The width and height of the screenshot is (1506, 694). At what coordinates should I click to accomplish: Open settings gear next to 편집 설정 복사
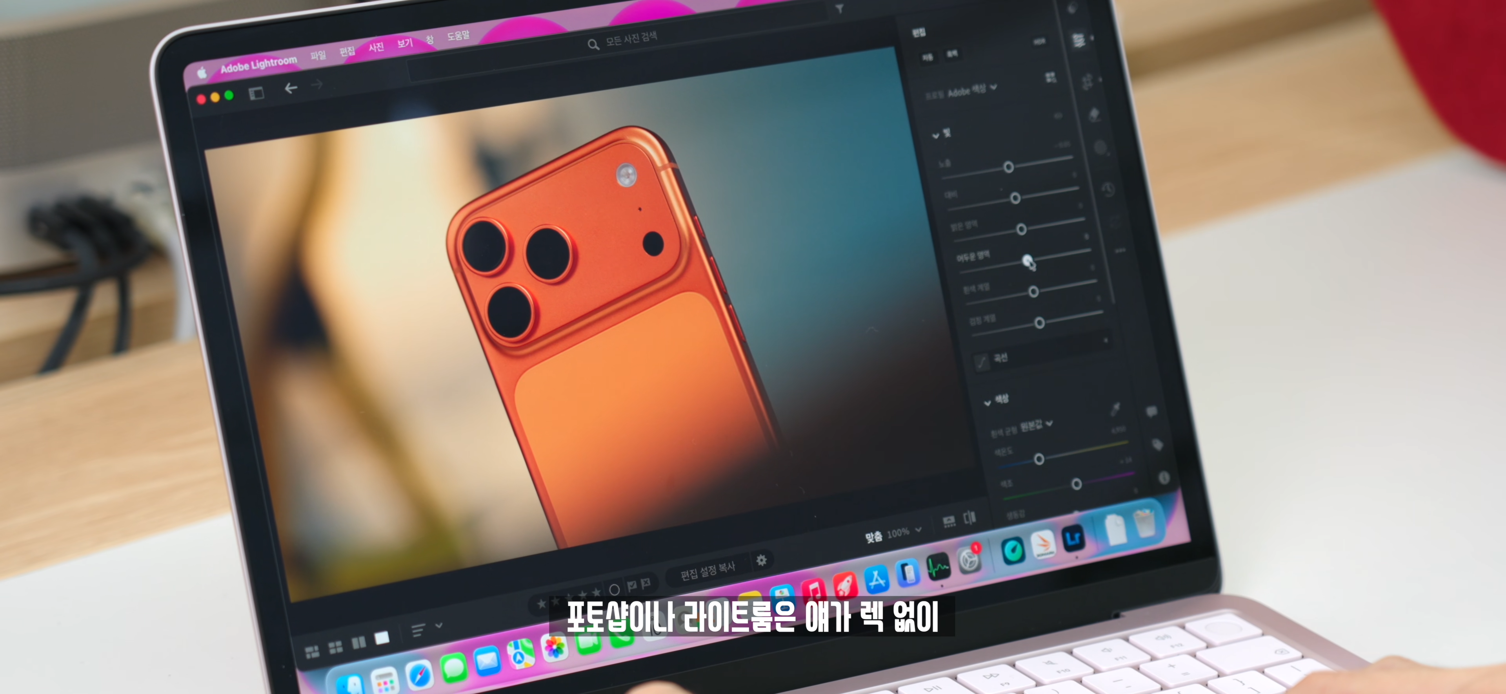(761, 560)
